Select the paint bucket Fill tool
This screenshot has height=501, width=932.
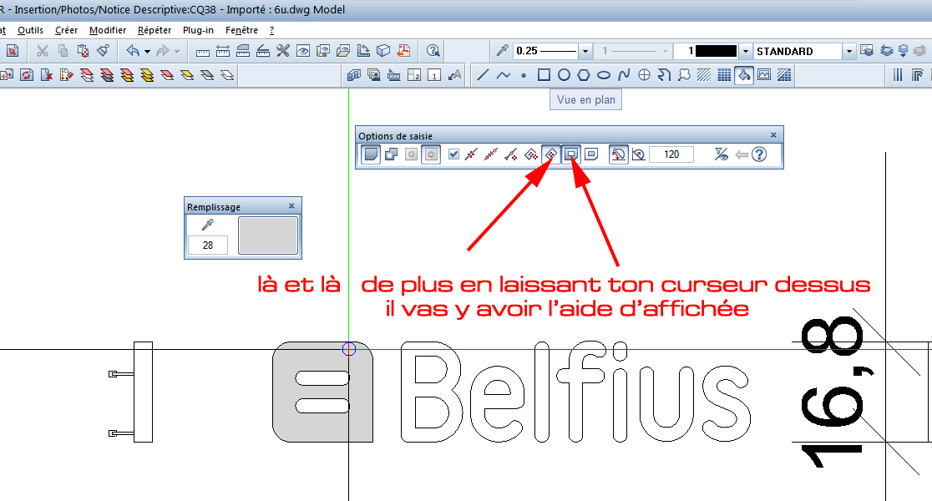point(744,75)
